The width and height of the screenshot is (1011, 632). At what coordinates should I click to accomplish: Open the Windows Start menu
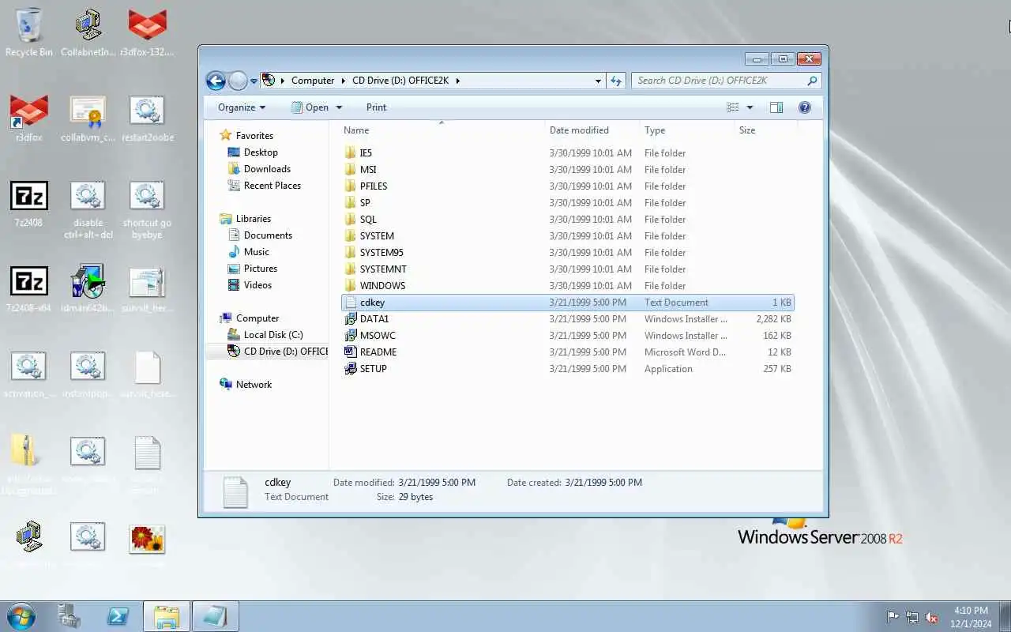tap(20, 616)
